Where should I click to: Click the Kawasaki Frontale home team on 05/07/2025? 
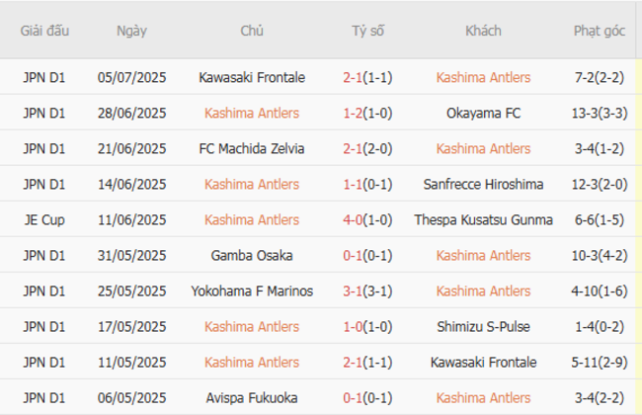(x=252, y=77)
